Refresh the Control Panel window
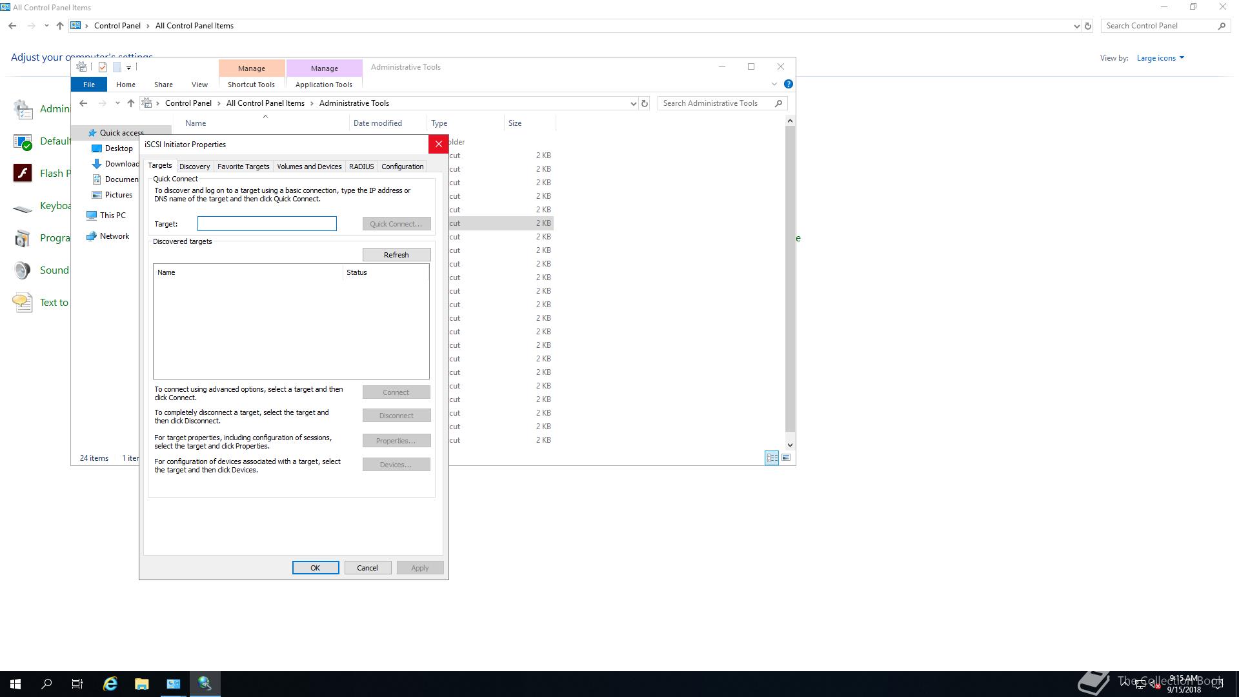The height and width of the screenshot is (697, 1239). 1088,26
